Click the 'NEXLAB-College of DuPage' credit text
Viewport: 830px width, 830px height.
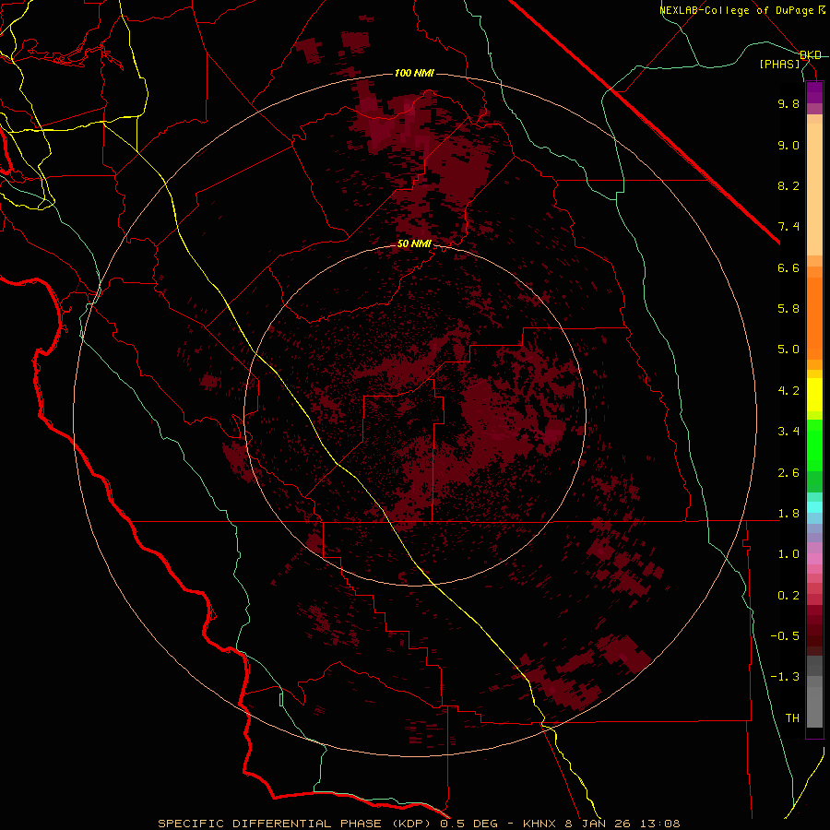(736, 10)
